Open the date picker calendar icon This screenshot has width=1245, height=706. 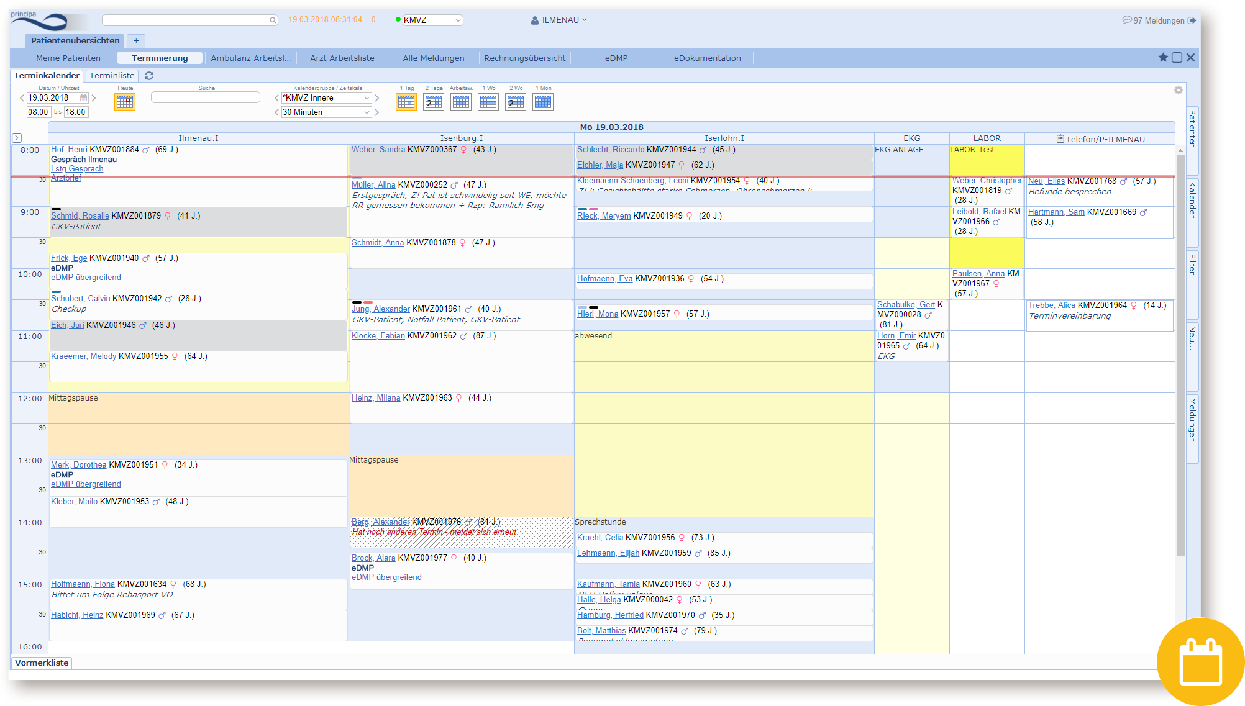tap(84, 98)
